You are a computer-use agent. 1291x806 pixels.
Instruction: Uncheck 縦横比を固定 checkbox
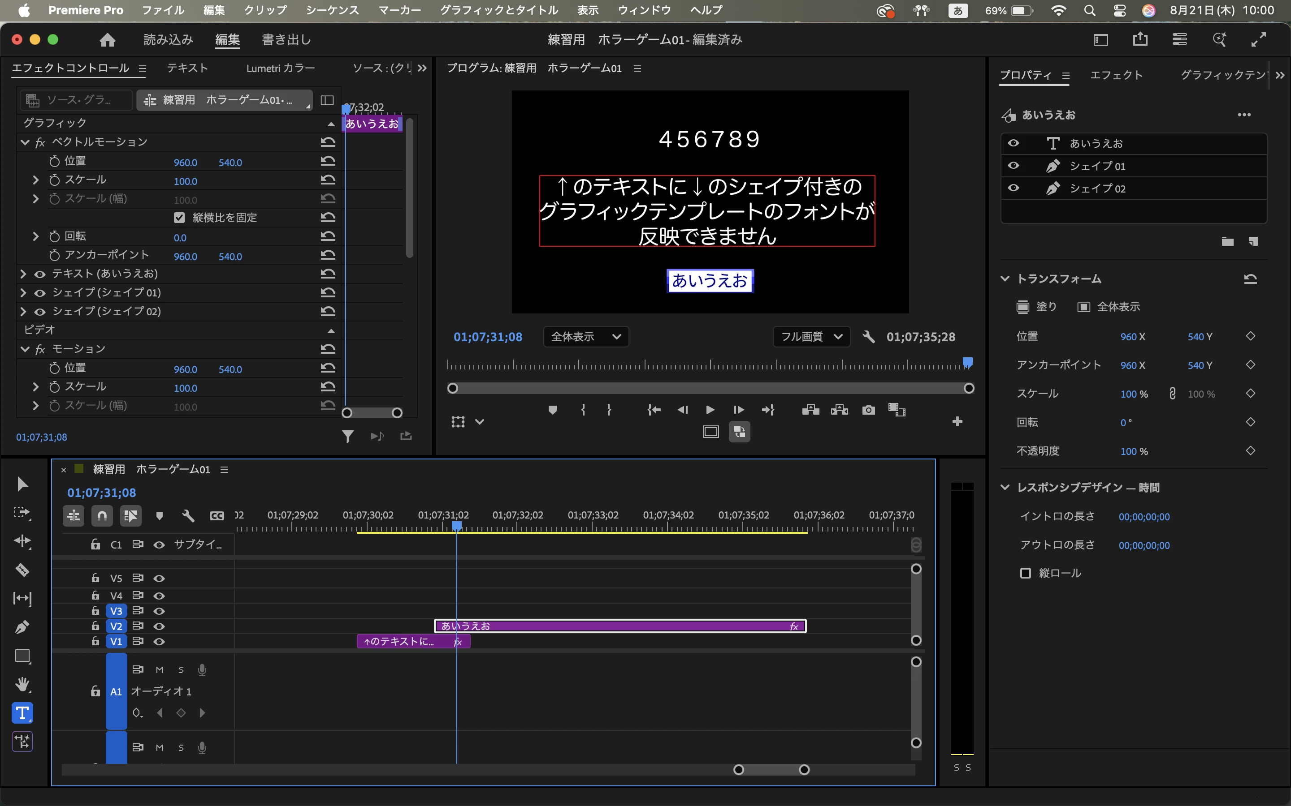pyautogui.click(x=179, y=218)
